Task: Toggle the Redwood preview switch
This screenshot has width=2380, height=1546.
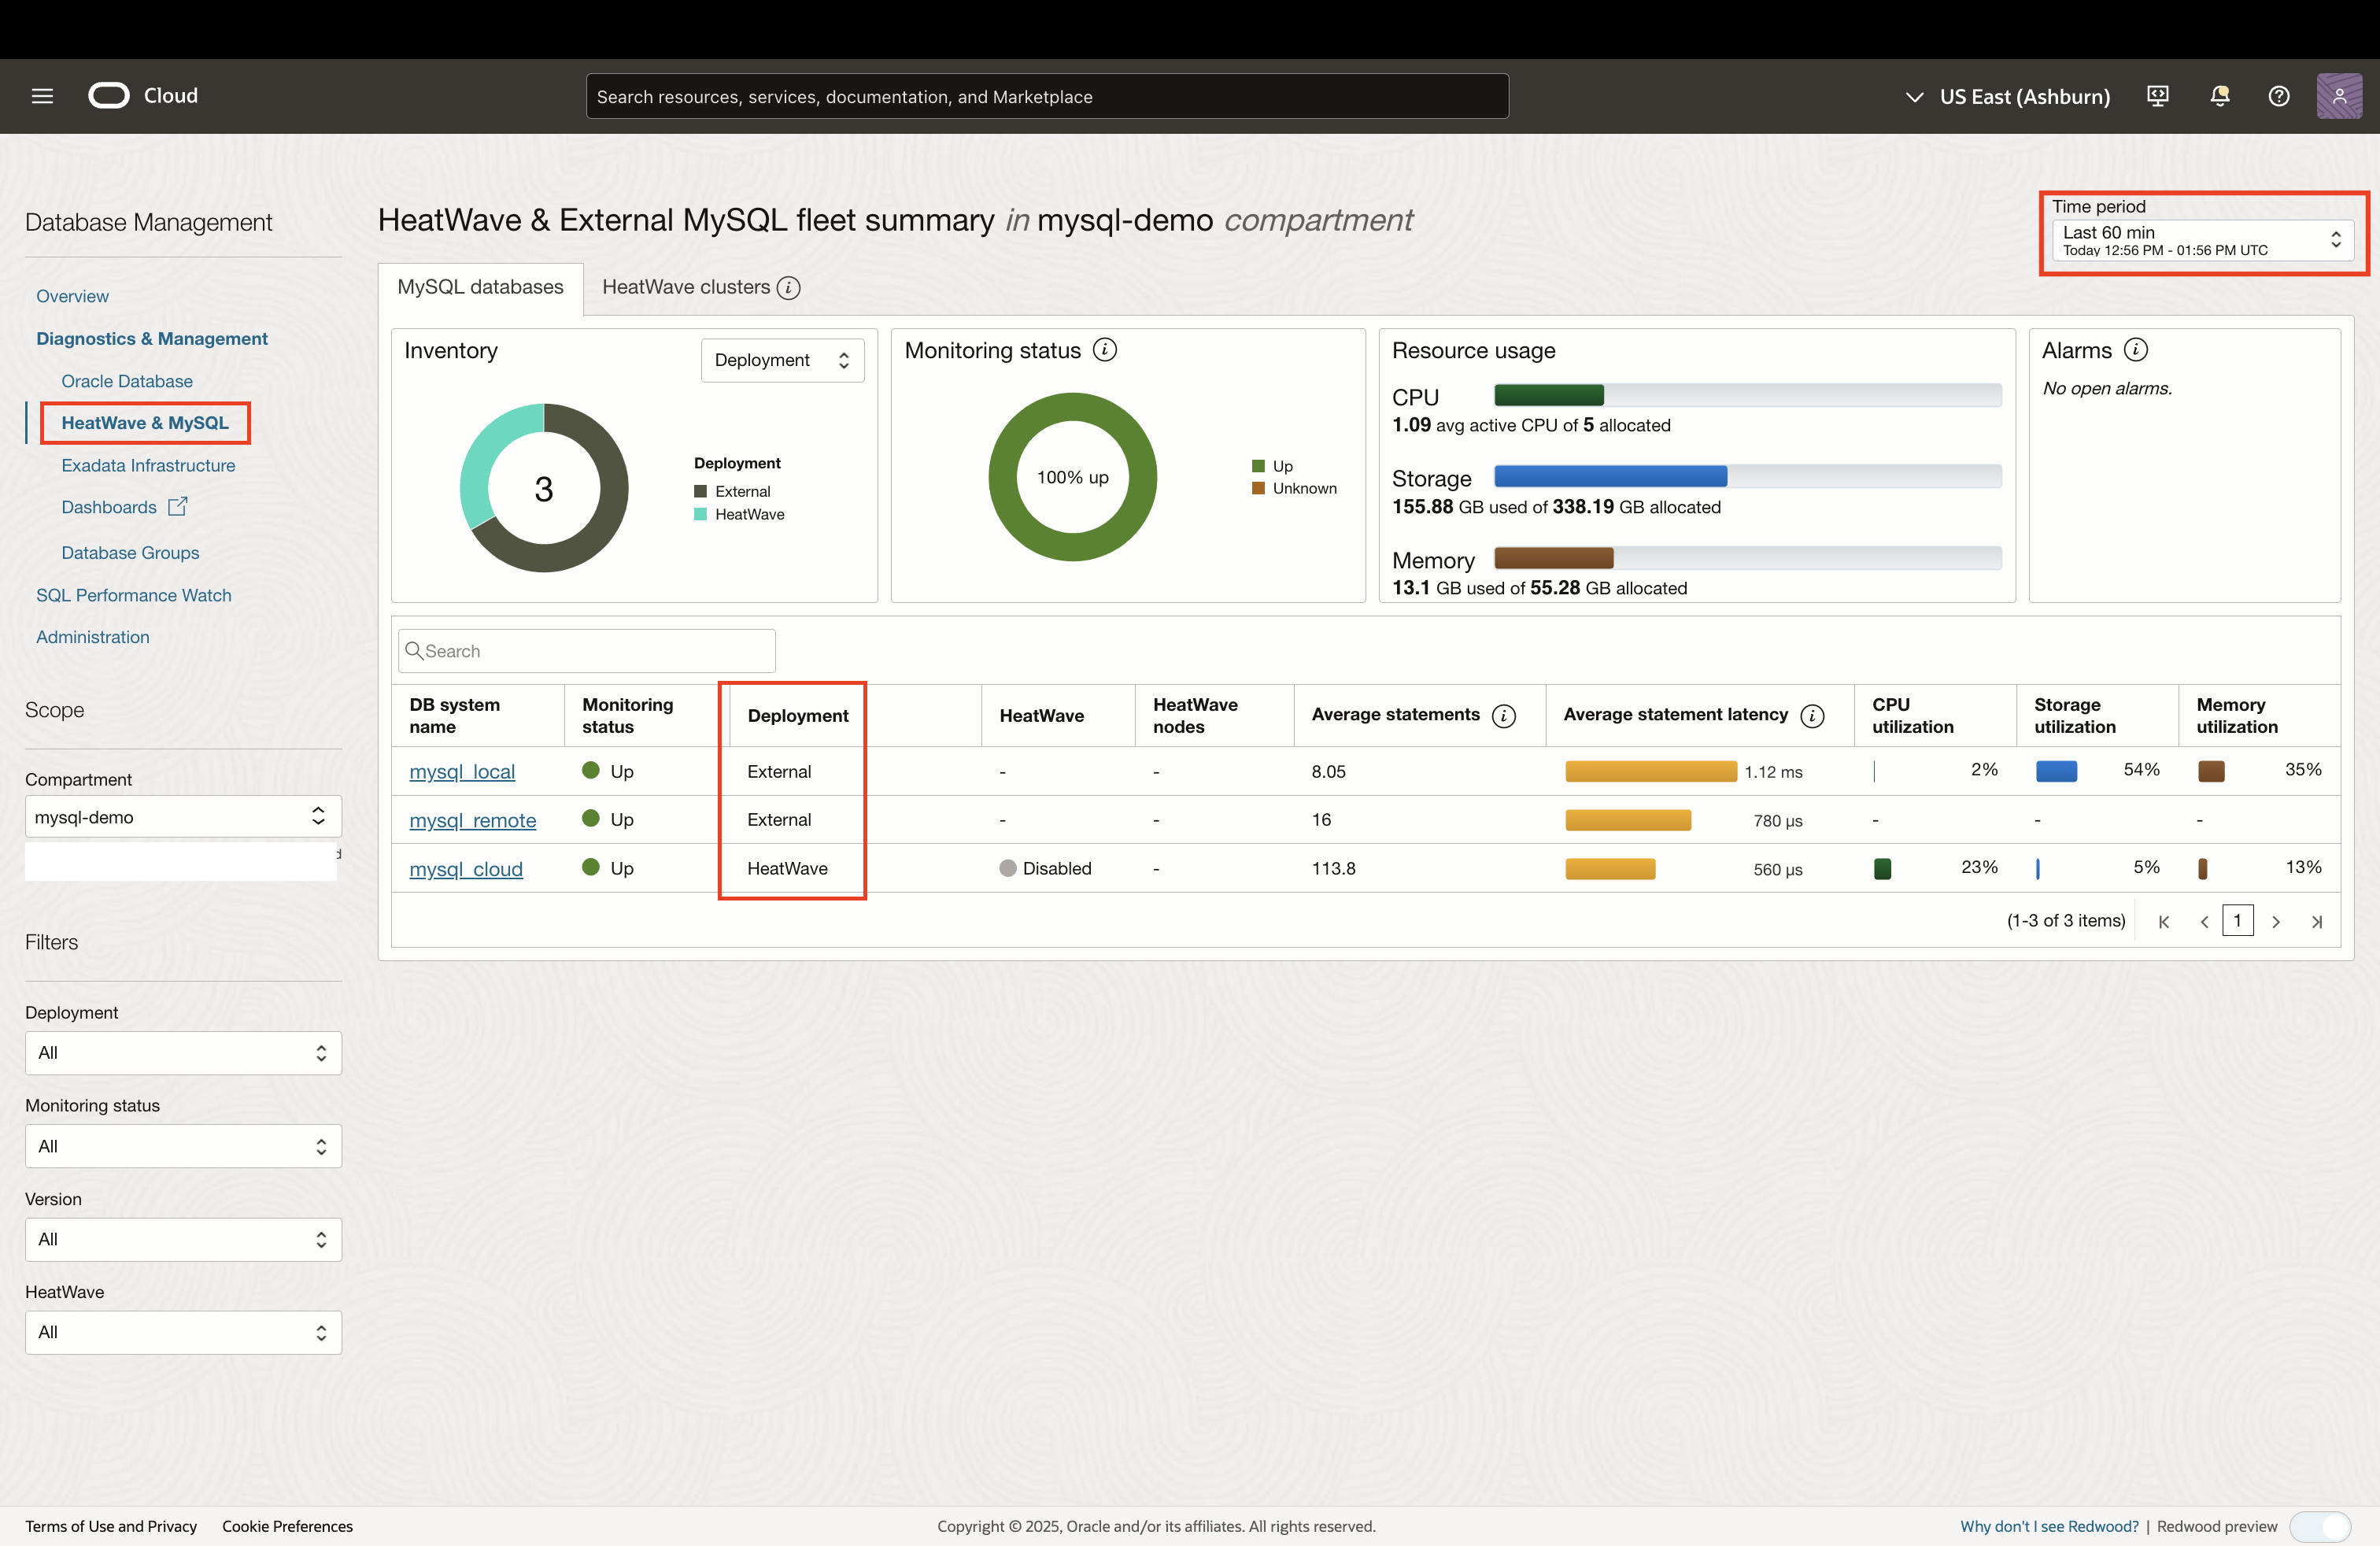Action: click(x=2320, y=1526)
